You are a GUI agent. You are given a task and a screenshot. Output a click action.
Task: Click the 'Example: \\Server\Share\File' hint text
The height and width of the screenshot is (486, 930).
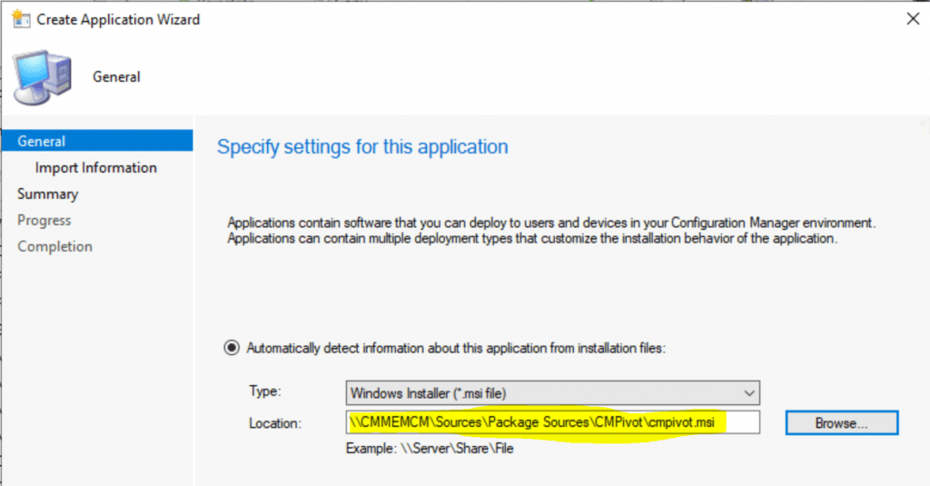pyautogui.click(x=430, y=449)
